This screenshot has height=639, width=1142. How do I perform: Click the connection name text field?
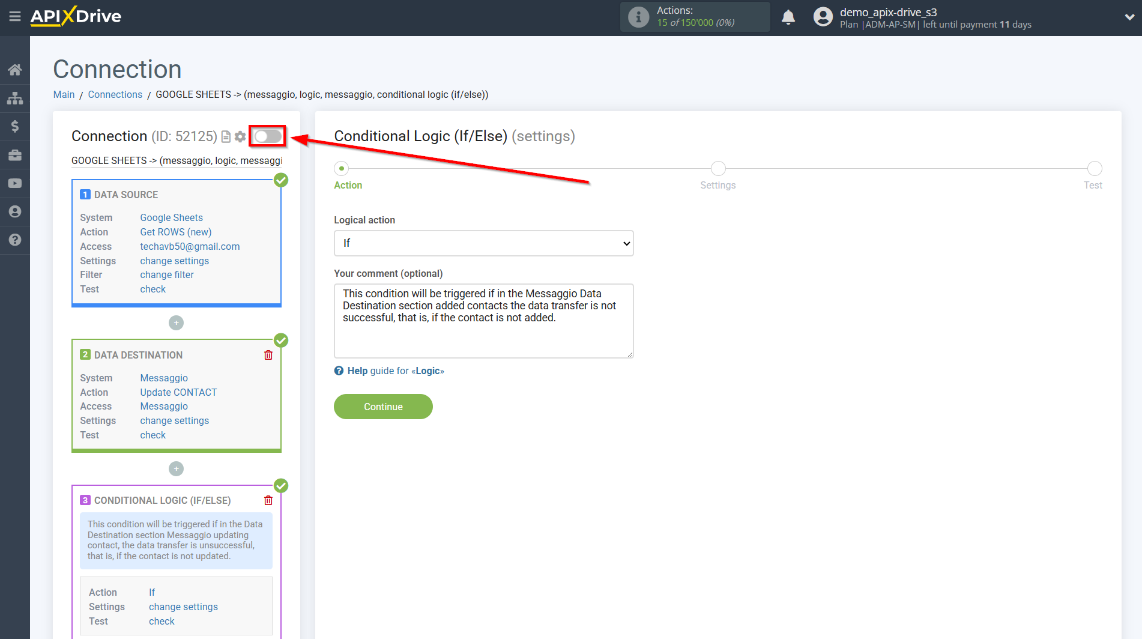177,160
